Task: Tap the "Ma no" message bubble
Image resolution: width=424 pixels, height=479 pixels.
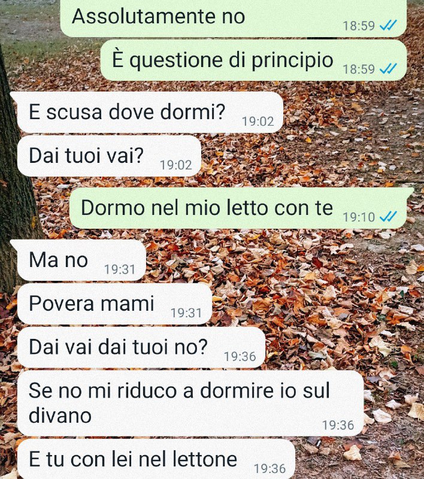Action: (78, 260)
